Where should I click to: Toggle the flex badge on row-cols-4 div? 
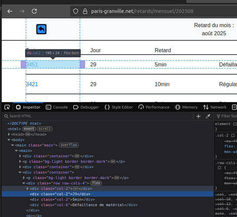coord(96,183)
